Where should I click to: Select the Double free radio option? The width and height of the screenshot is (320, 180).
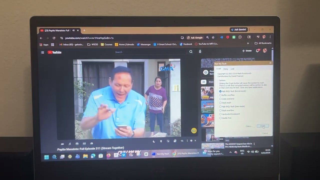coord(225,118)
